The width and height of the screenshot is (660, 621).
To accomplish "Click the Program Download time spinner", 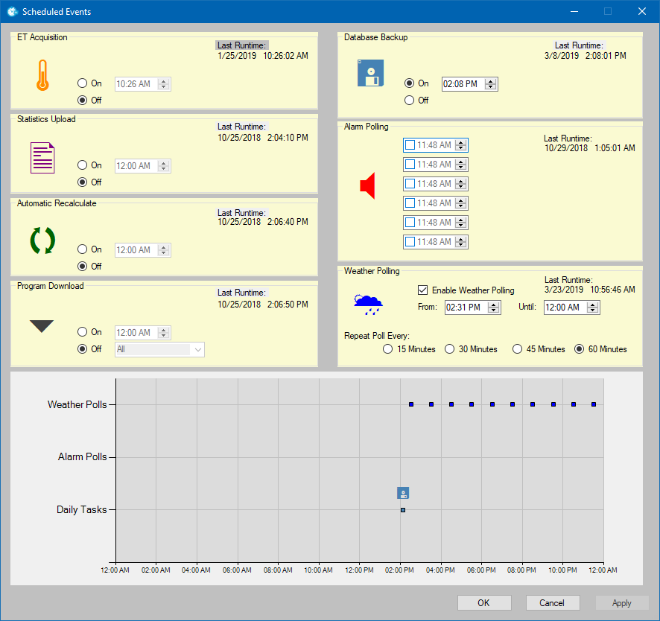I will (x=164, y=333).
